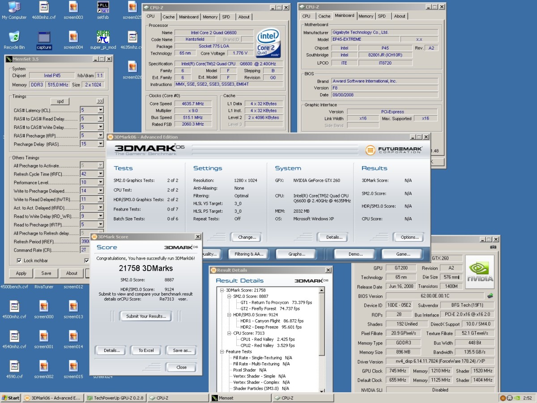Select the 4635mhz.cvf file icon
Viewport: 537px width, 403px height.
click(132, 40)
